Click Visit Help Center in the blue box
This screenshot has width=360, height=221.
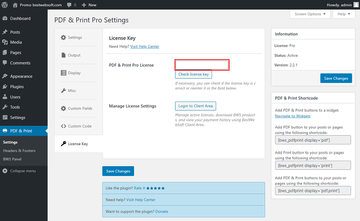141,200
